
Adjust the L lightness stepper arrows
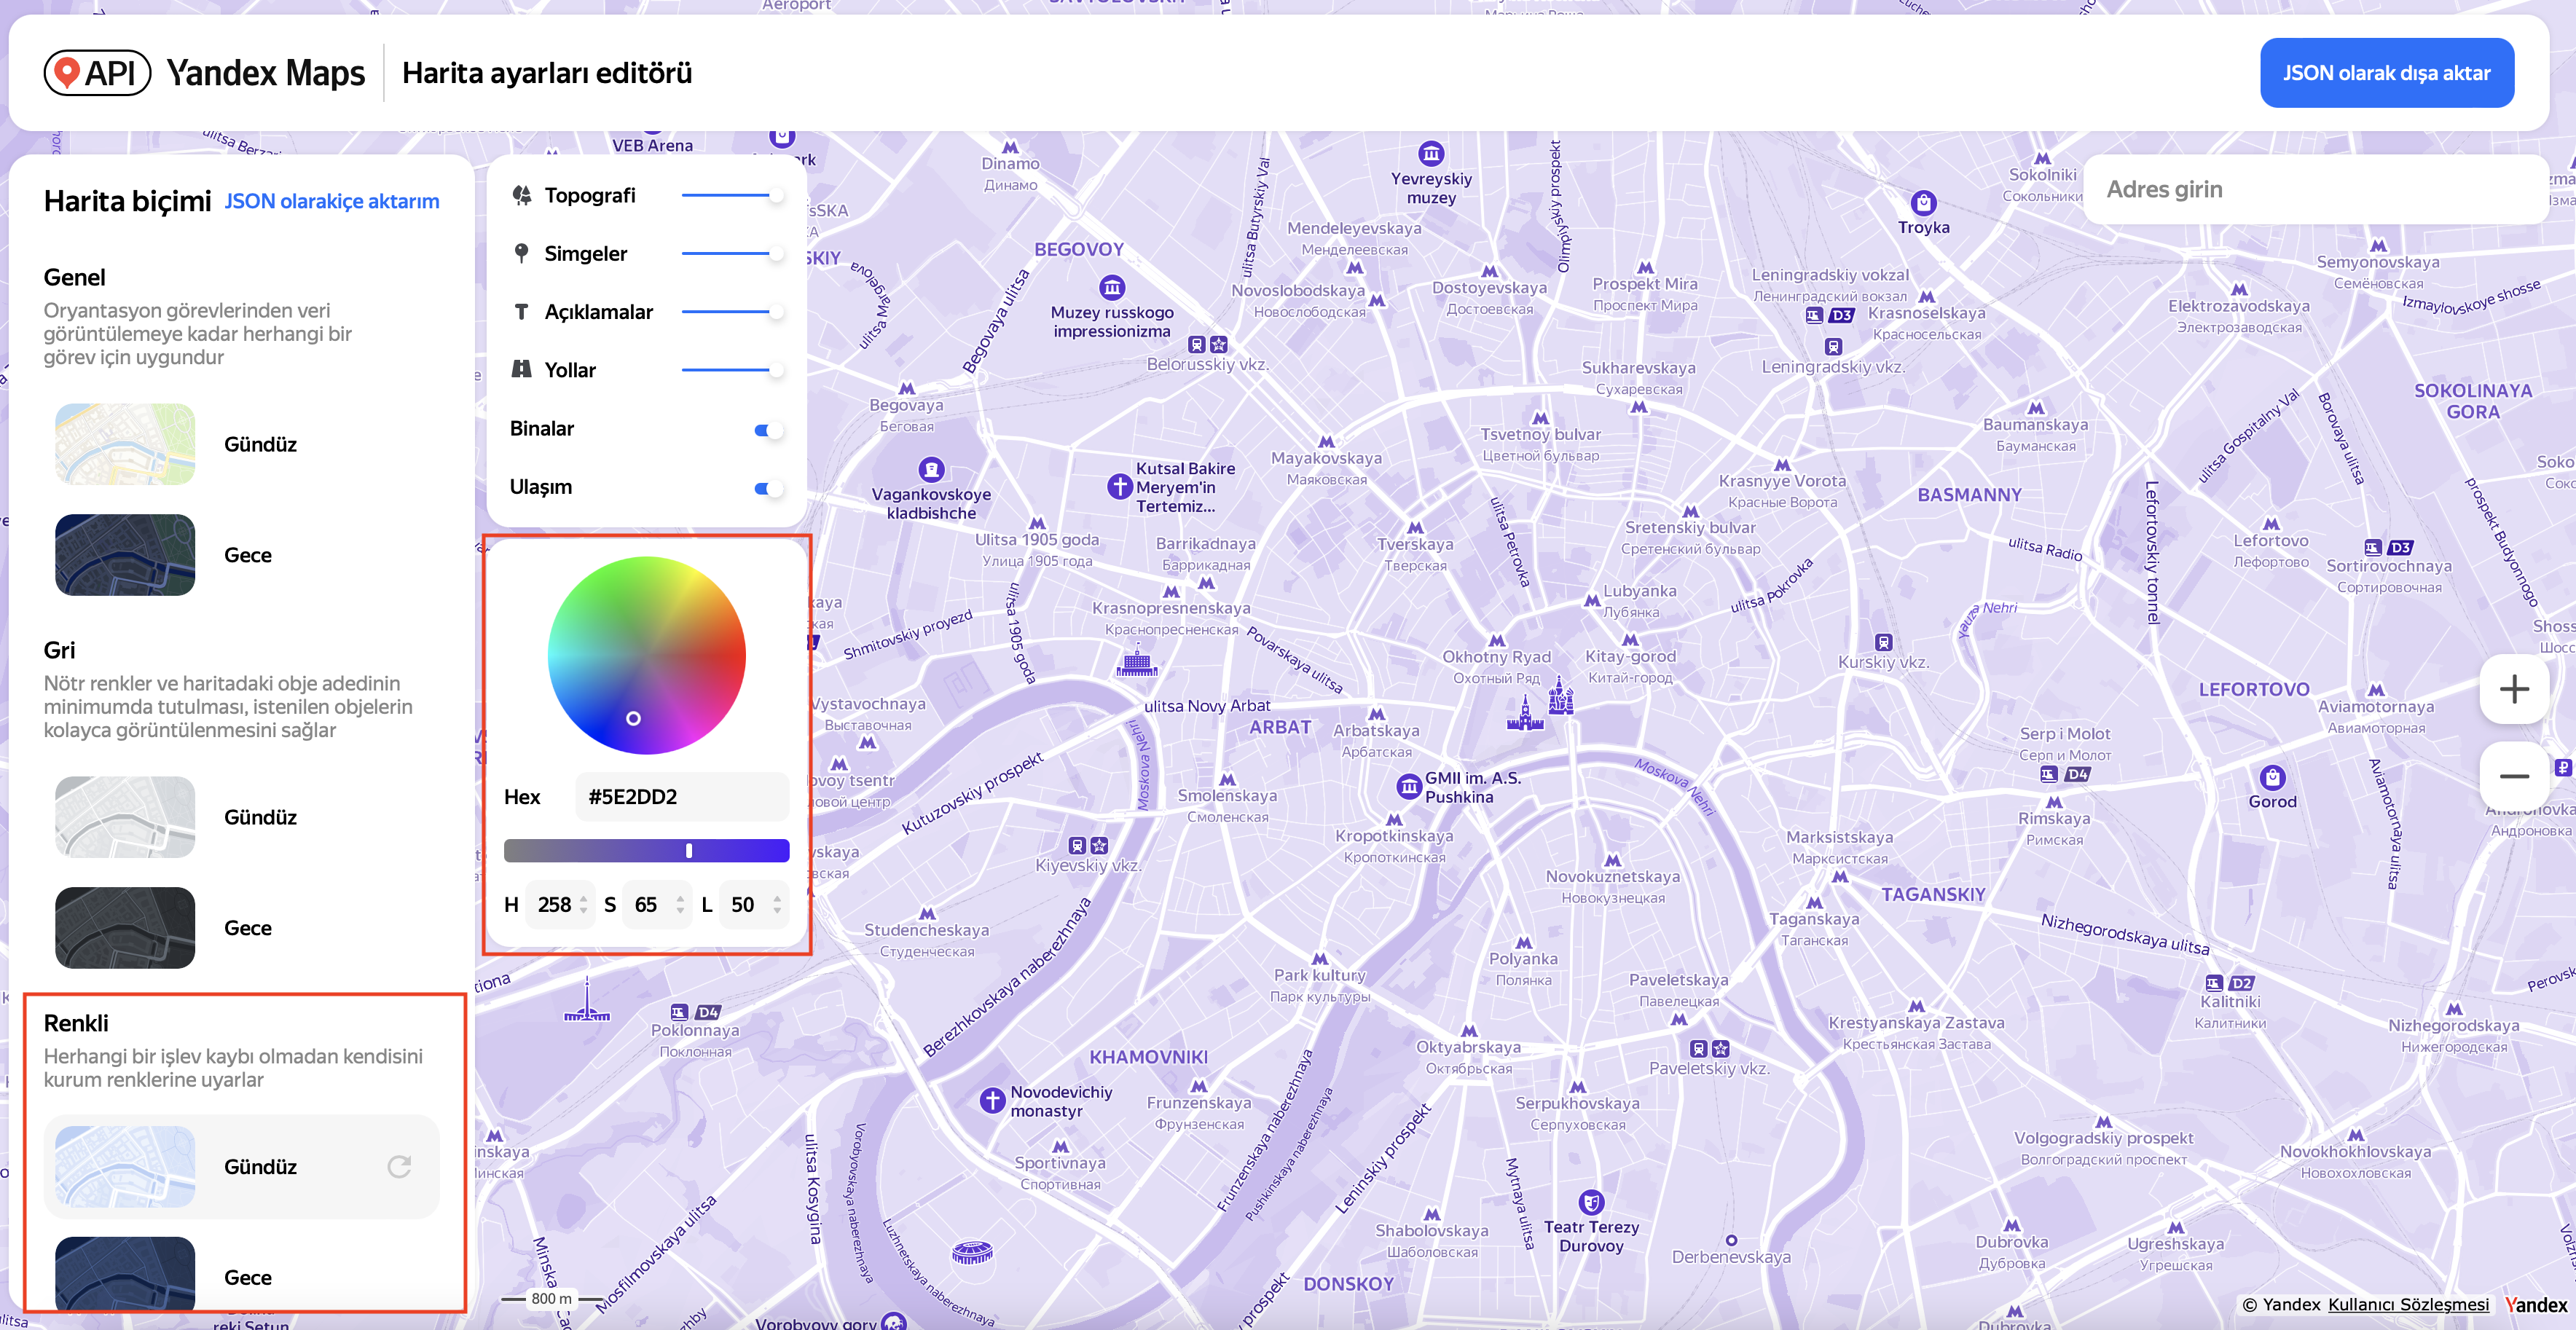pyautogui.click(x=777, y=904)
